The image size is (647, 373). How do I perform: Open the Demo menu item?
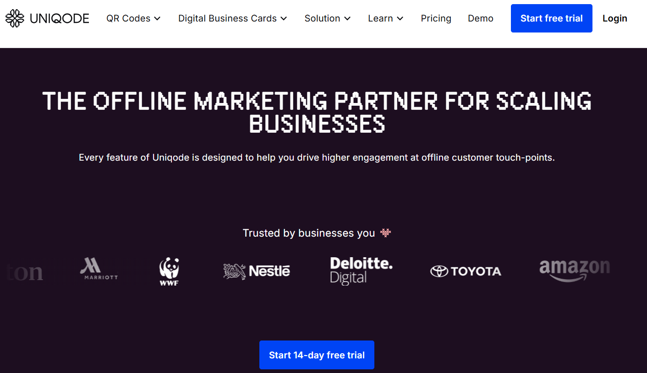pyautogui.click(x=480, y=18)
